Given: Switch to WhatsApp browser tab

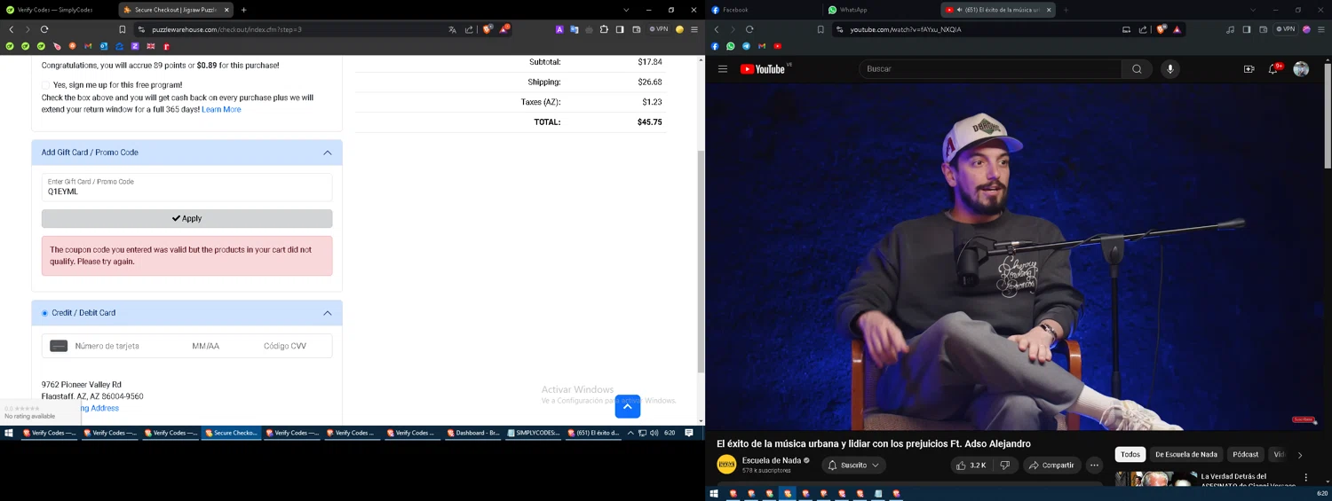Looking at the screenshot, I should coord(879,10).
